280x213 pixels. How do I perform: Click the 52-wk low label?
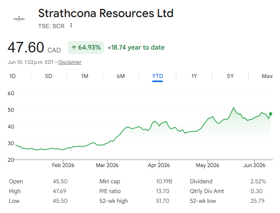pos(203,201)
